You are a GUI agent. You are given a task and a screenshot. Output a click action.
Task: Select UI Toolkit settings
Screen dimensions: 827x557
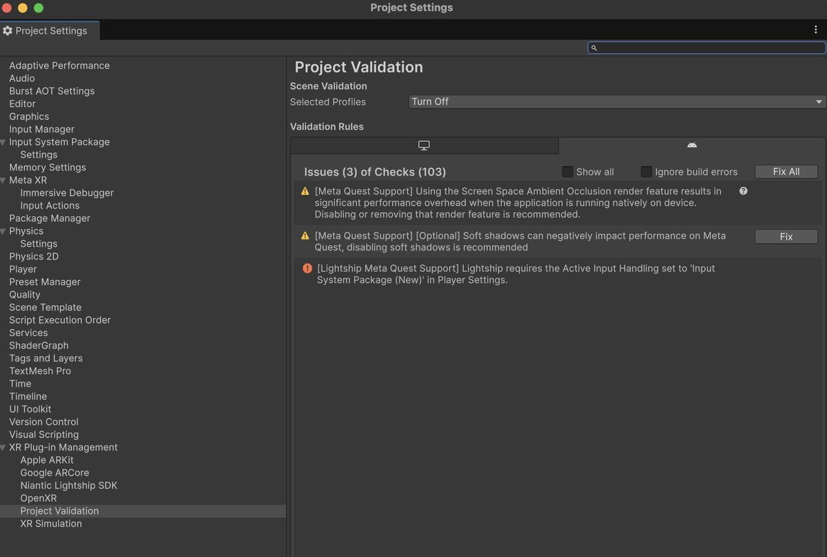[x=30, y=410]
